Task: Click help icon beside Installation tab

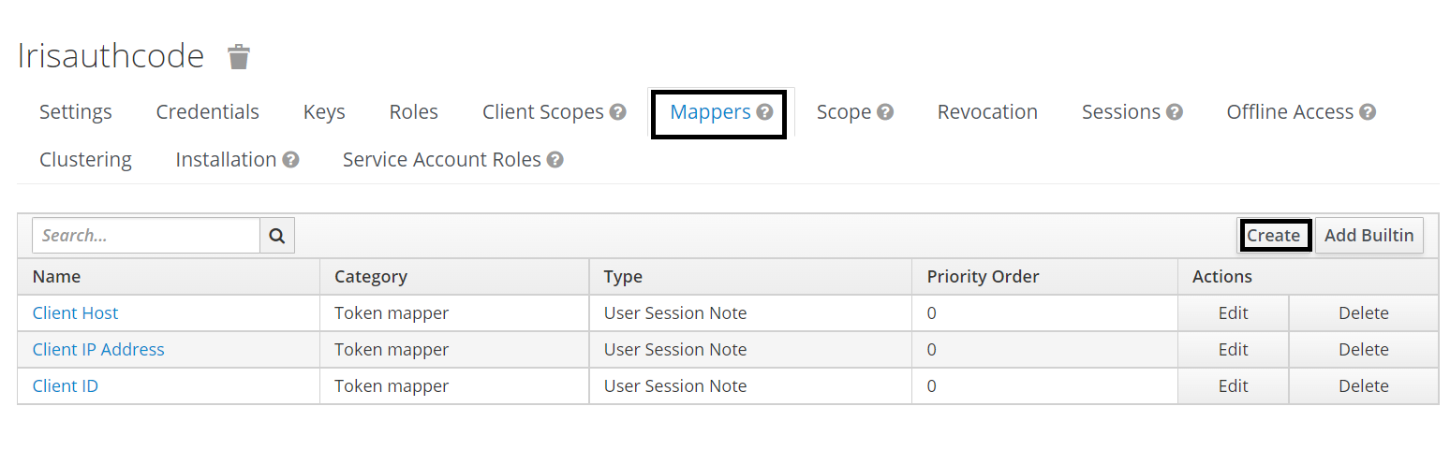Action: (x=290, y=160)
